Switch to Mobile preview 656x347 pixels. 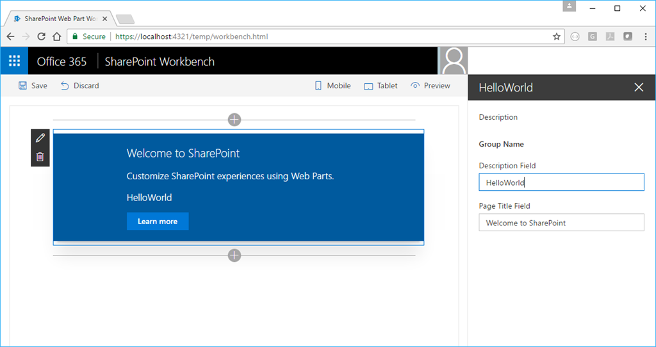point(332,86)
